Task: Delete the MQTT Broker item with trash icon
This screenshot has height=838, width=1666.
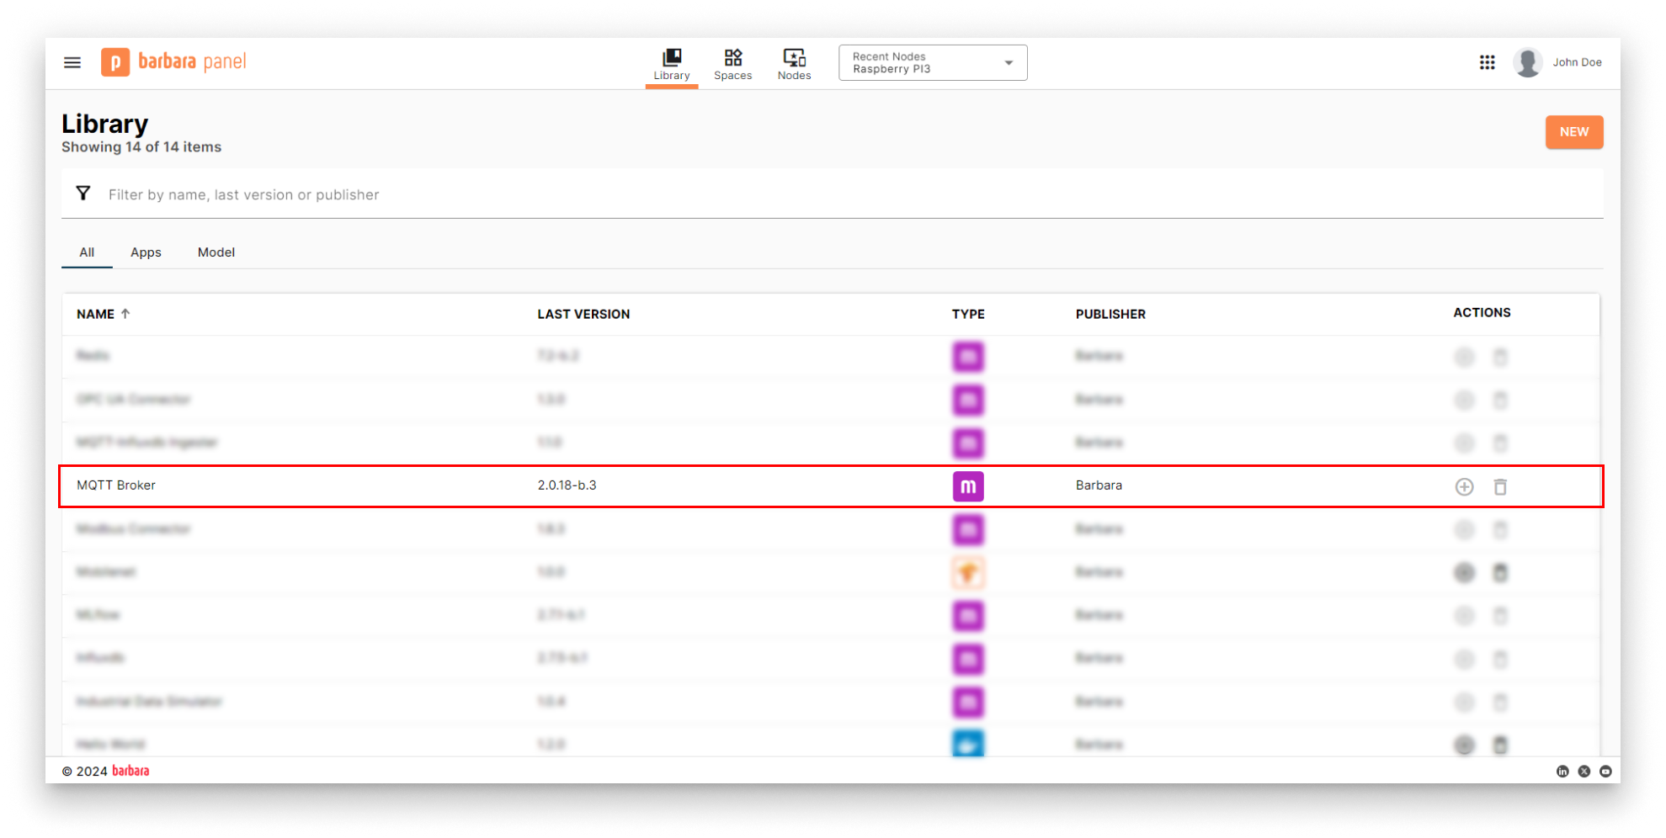Action: [1501, 486]
